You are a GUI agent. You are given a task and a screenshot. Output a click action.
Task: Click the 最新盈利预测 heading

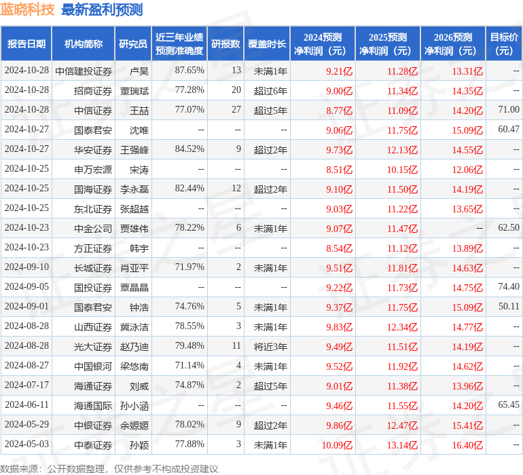[102, 9]
